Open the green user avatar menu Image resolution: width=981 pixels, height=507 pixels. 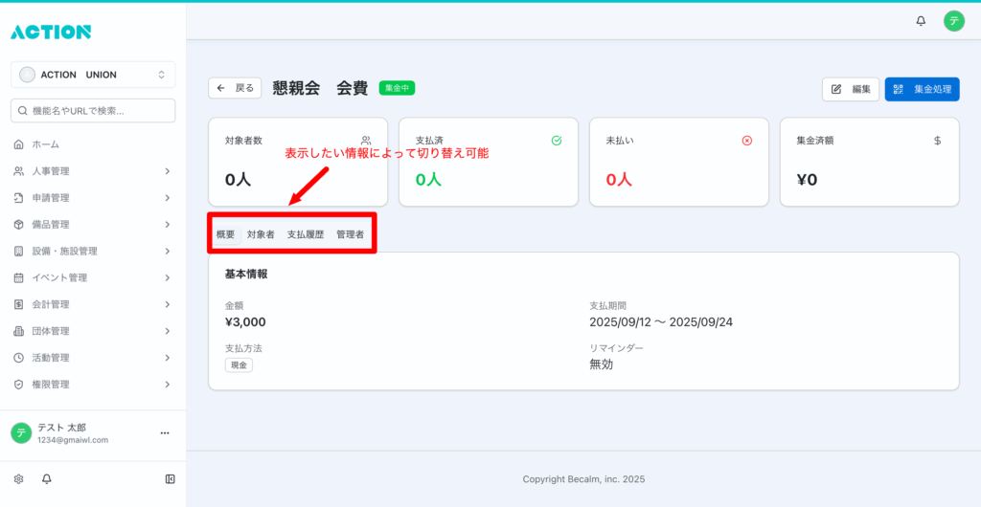[x=953, y=20]
